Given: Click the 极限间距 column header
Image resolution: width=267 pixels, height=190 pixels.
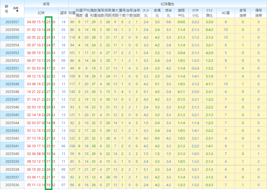Looking at the screenshot, I should pos(108,13).
